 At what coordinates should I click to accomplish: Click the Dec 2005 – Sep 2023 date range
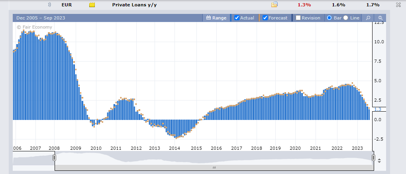[41, 18]
